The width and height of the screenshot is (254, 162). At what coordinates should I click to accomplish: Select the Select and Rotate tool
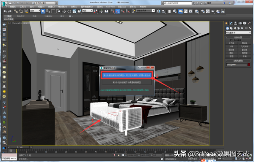point(69,11)
